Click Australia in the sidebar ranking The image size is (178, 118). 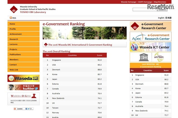coord(139,106)
